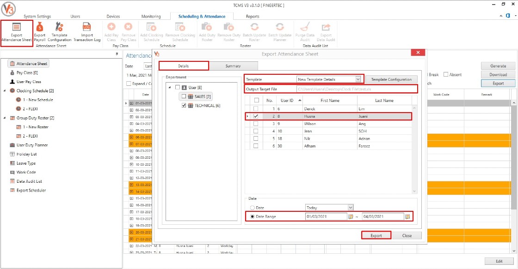
Task: Select 1 - New Schedule item
Action: (x=35, y=100)
